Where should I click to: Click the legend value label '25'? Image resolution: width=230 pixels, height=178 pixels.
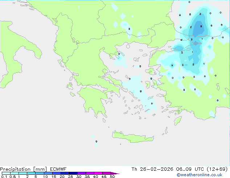click(70, 177)
